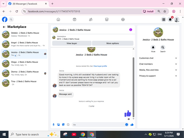Open Diego - 2 Beds 2 Baths House chat

point(24,63)
